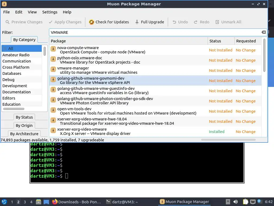Start a Full Upgrade
This screenshot has height=206, width=274.
(150, 22)
